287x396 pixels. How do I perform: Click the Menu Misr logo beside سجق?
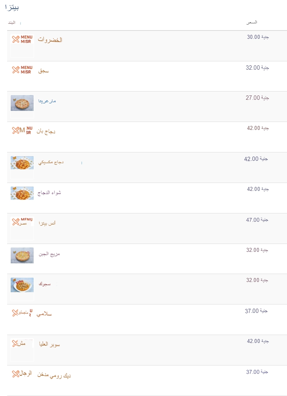click(x=22, y=70)
